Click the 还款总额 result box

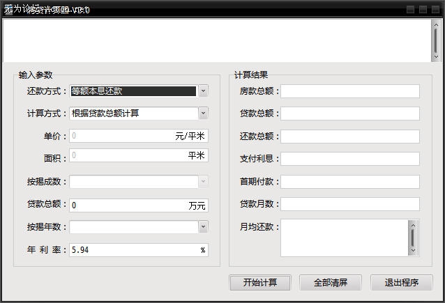350,137
